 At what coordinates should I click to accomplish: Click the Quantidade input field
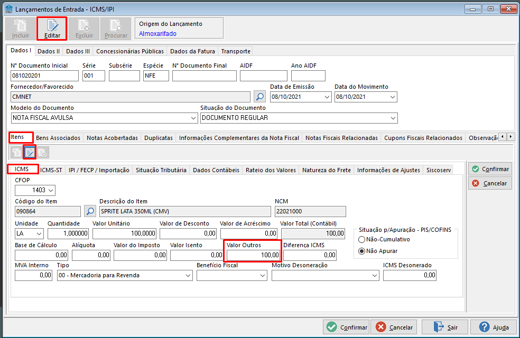pos(68,233)
